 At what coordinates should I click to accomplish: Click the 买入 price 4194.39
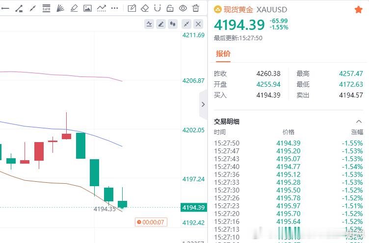click(x=268, y=95)
